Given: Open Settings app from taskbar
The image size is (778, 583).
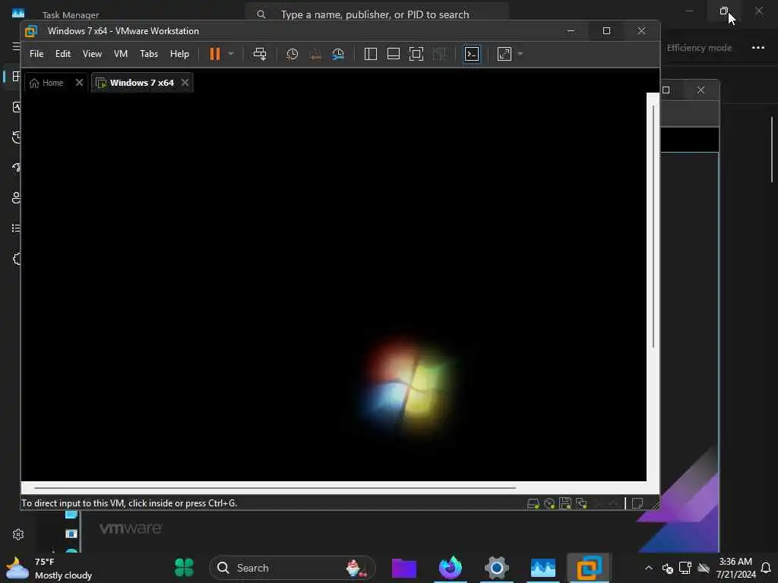Looking at the screenshot, I should coord(497,568).
